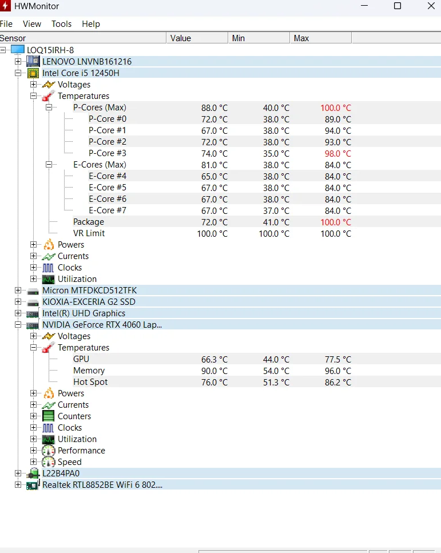Click the Max column header
The image size is (441, 553).
320,38
